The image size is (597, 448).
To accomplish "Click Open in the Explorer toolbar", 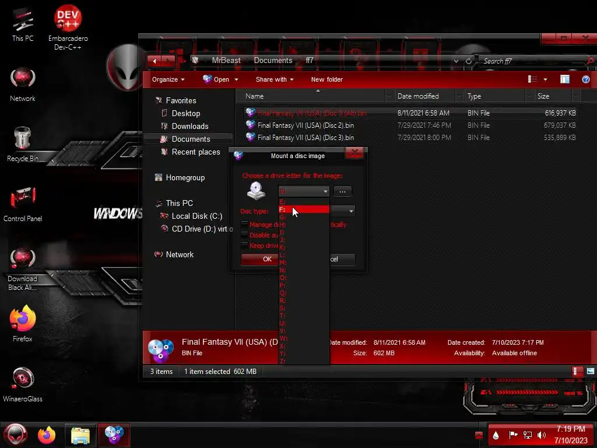I will pyautogui.click(x=217, y=79).
